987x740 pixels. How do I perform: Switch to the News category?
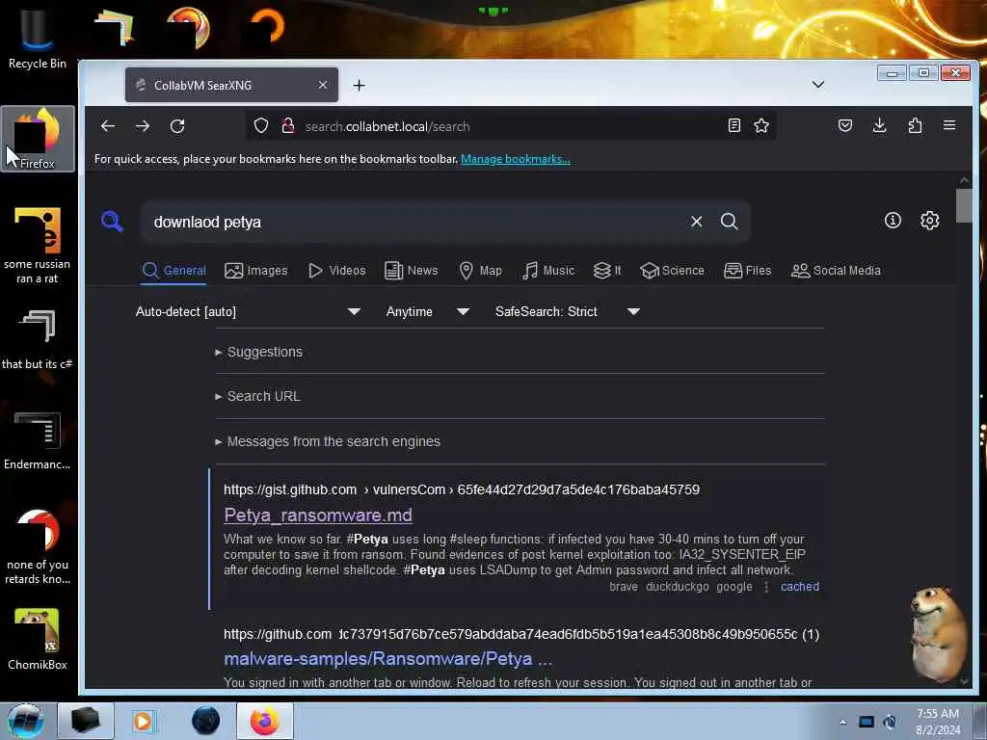(x=411, y=271)
